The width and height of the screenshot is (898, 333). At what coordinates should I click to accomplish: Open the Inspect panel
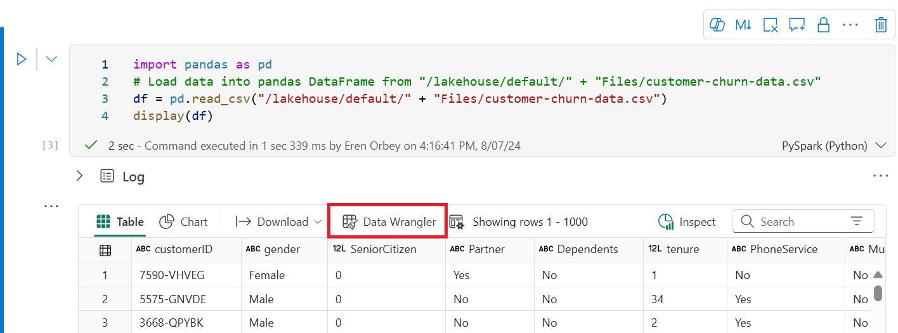tap(687, 221)
